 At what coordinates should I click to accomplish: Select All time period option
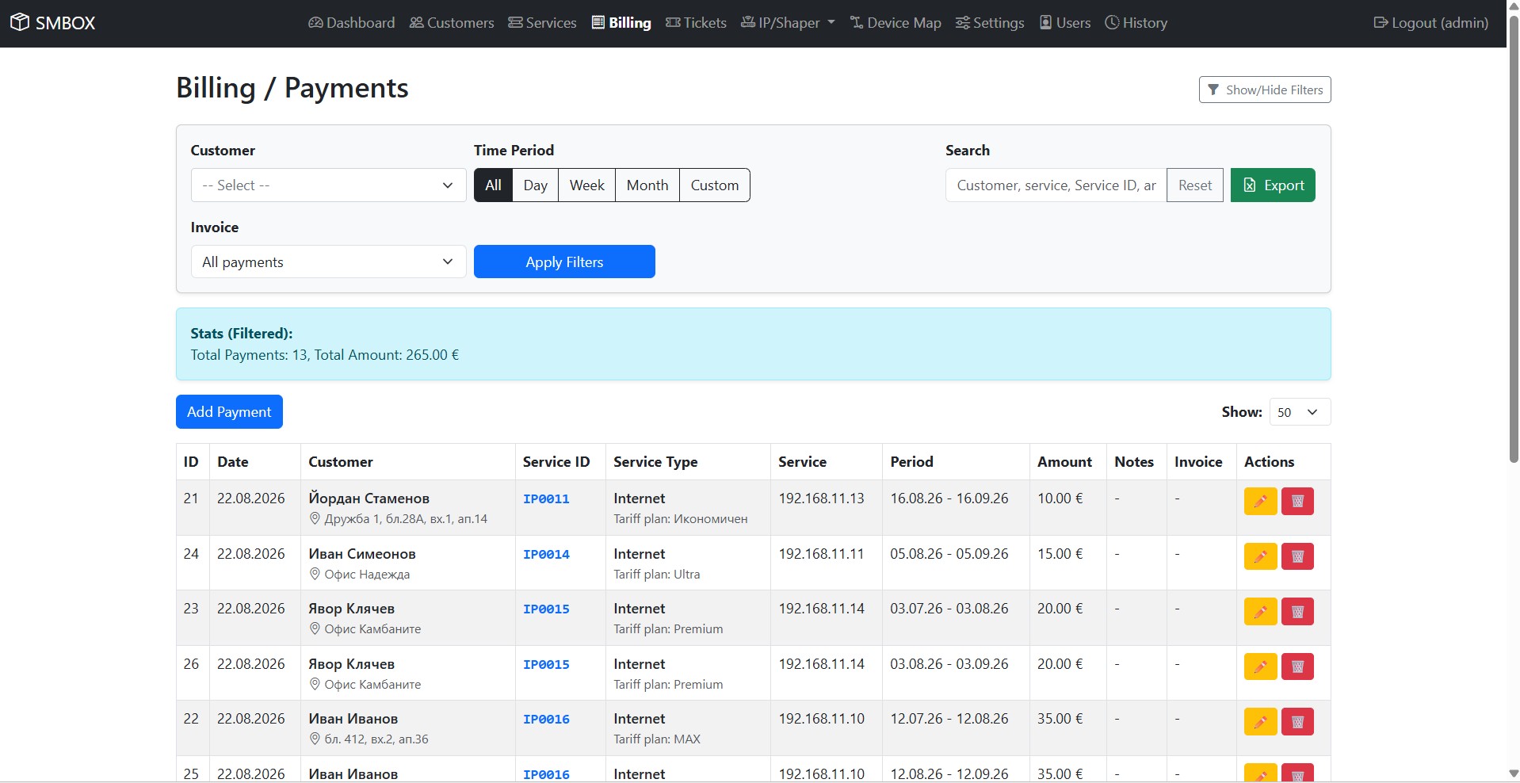493,185
